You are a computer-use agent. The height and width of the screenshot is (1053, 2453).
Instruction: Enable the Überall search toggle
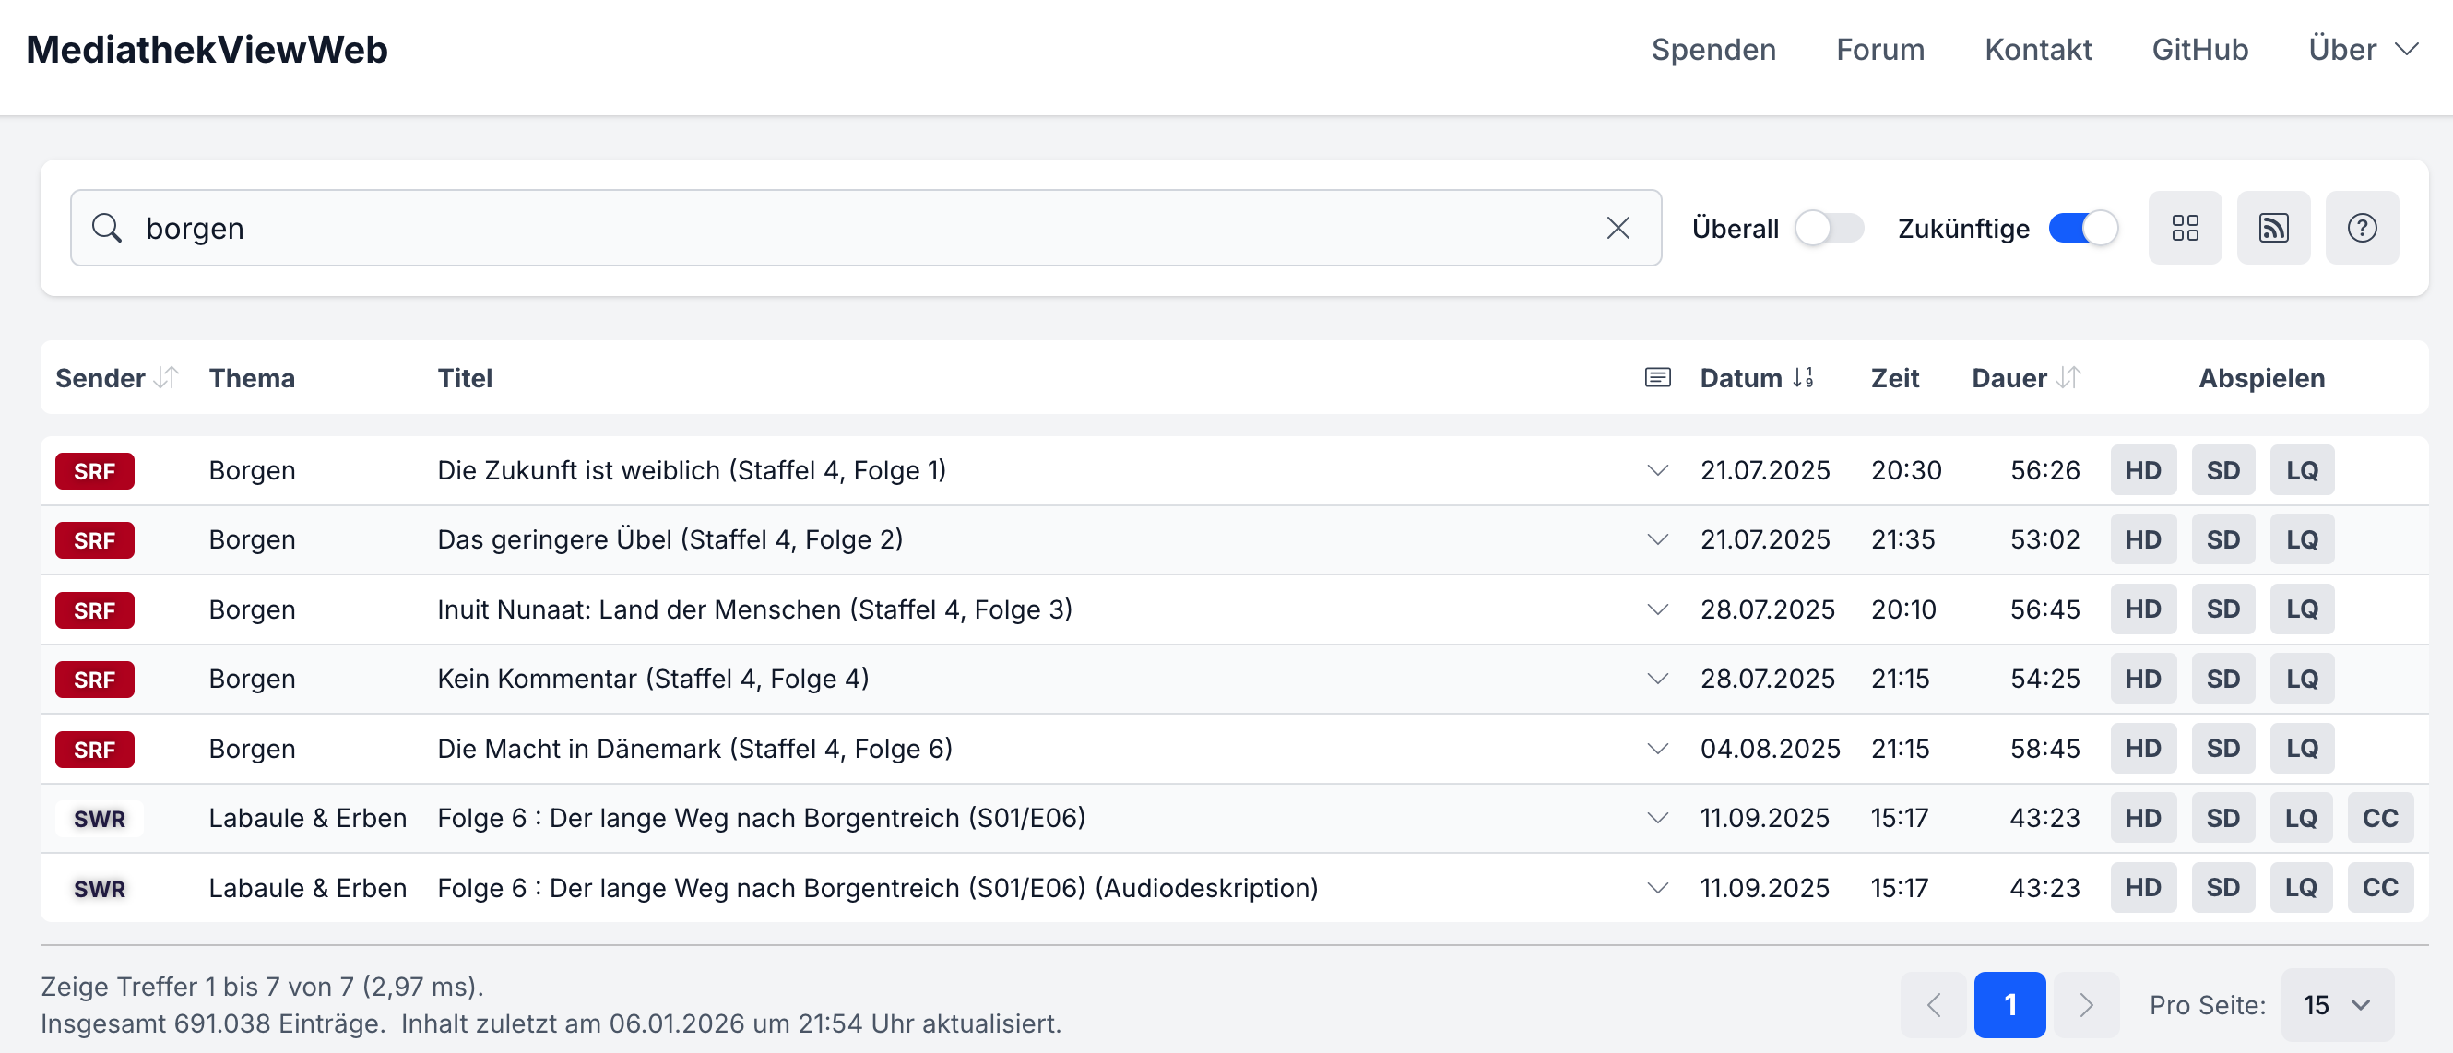point(1829,228)
